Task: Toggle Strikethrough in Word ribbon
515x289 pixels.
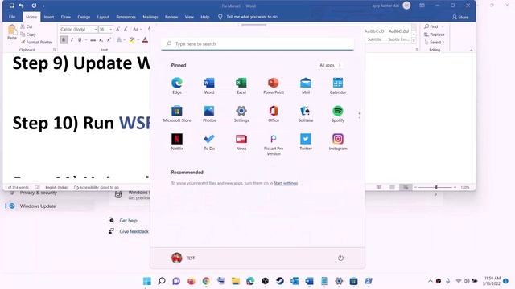Action: click(x=93, y=39)
